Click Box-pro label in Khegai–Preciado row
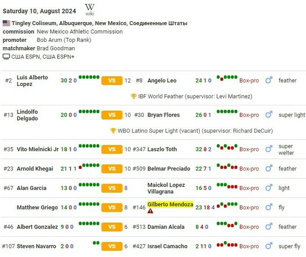Viewport: 306px width, 257px height. pyautogui.click(x=249, y=169)
